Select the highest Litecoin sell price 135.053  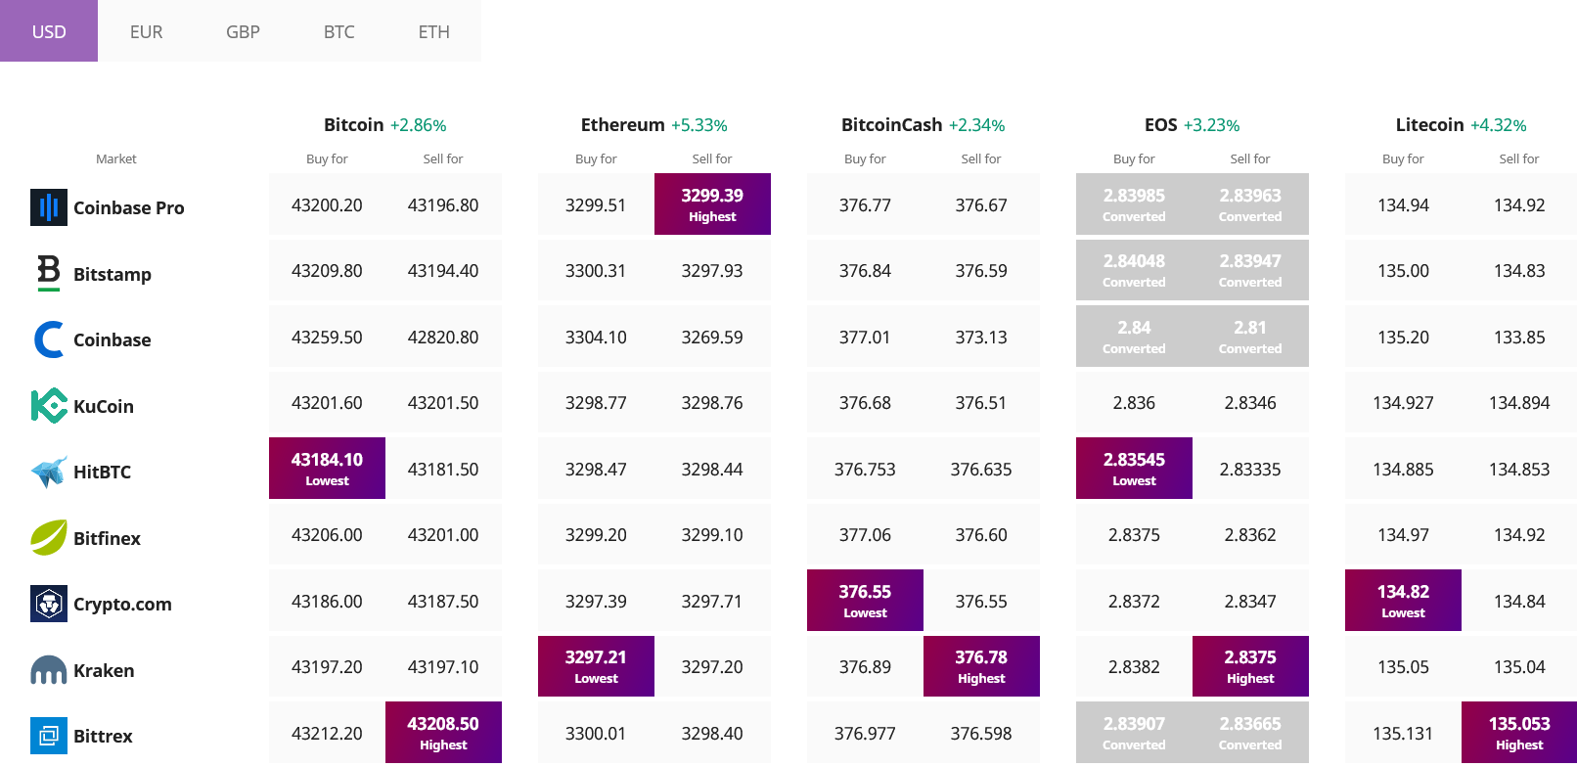click(1519, 732)
